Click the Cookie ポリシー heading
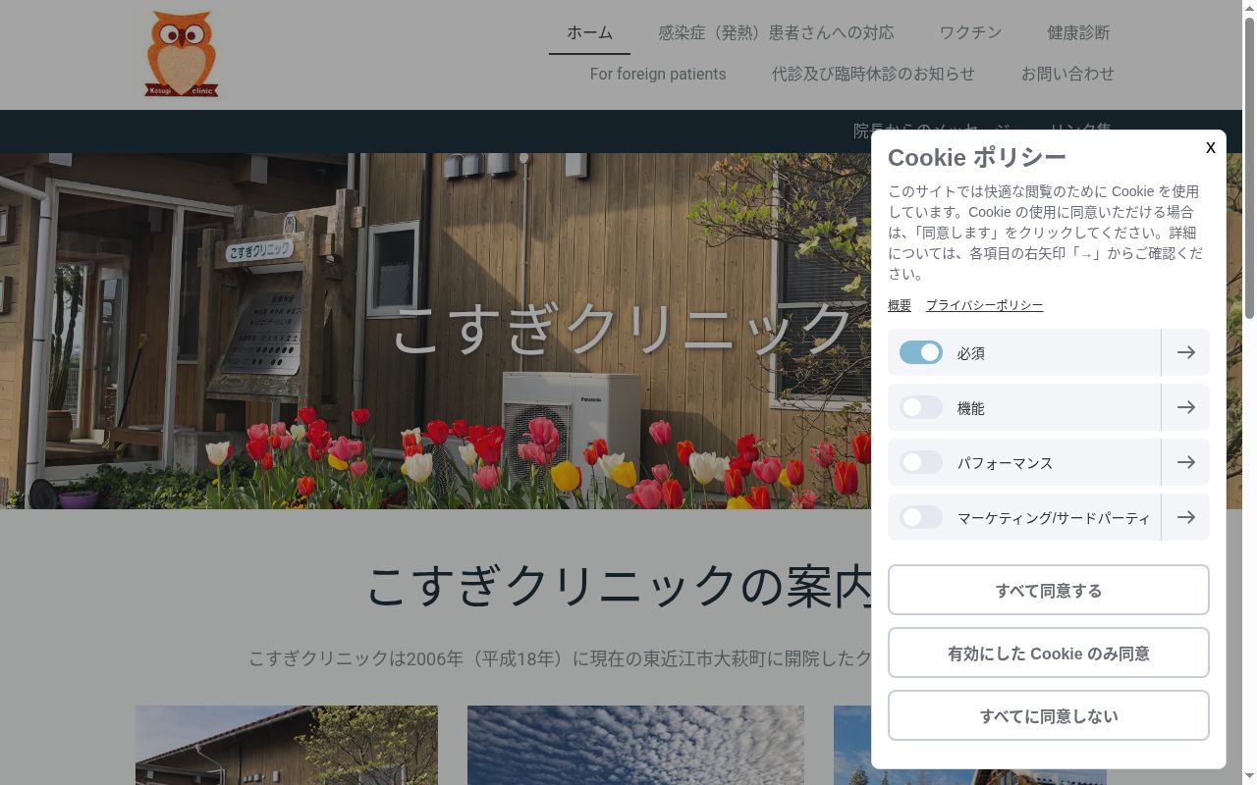 [977, 157]
